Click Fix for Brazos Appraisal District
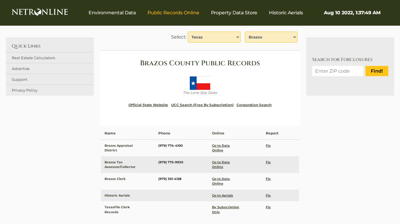This screenshot has width=400, height=224. point(268,146)
